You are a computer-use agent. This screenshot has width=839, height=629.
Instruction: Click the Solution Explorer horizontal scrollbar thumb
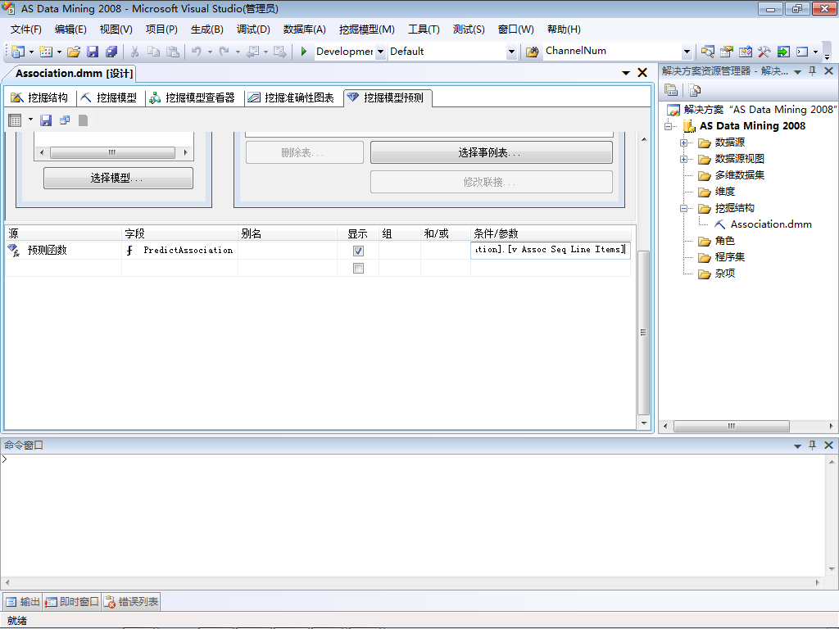coord(732,426)
